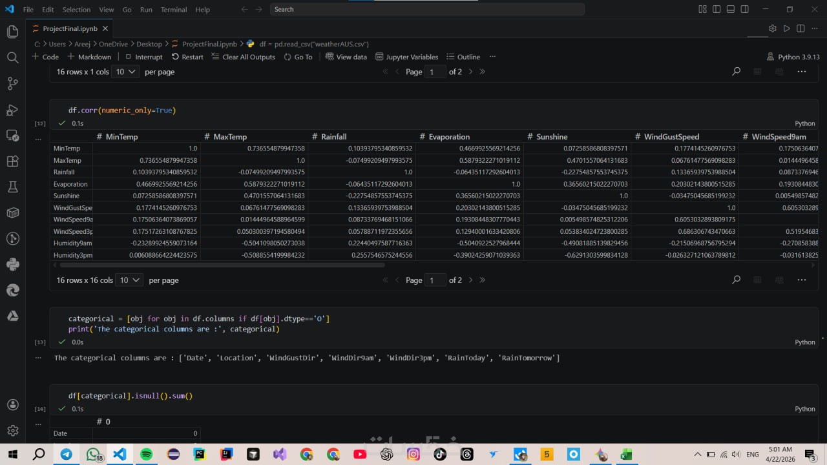Clear All Outputs in the notebook
The height and width of the screenshot is (465, 827).
244,57
